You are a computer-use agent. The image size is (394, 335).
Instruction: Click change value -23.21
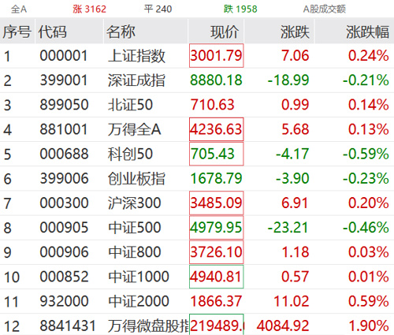click(288, 228)
